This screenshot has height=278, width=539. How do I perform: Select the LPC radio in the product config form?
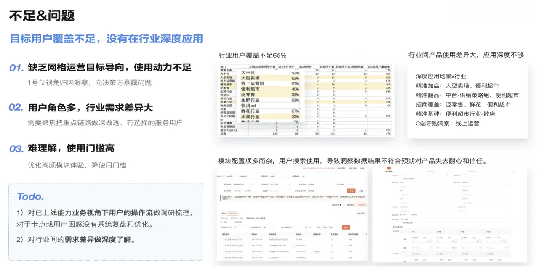401,214
